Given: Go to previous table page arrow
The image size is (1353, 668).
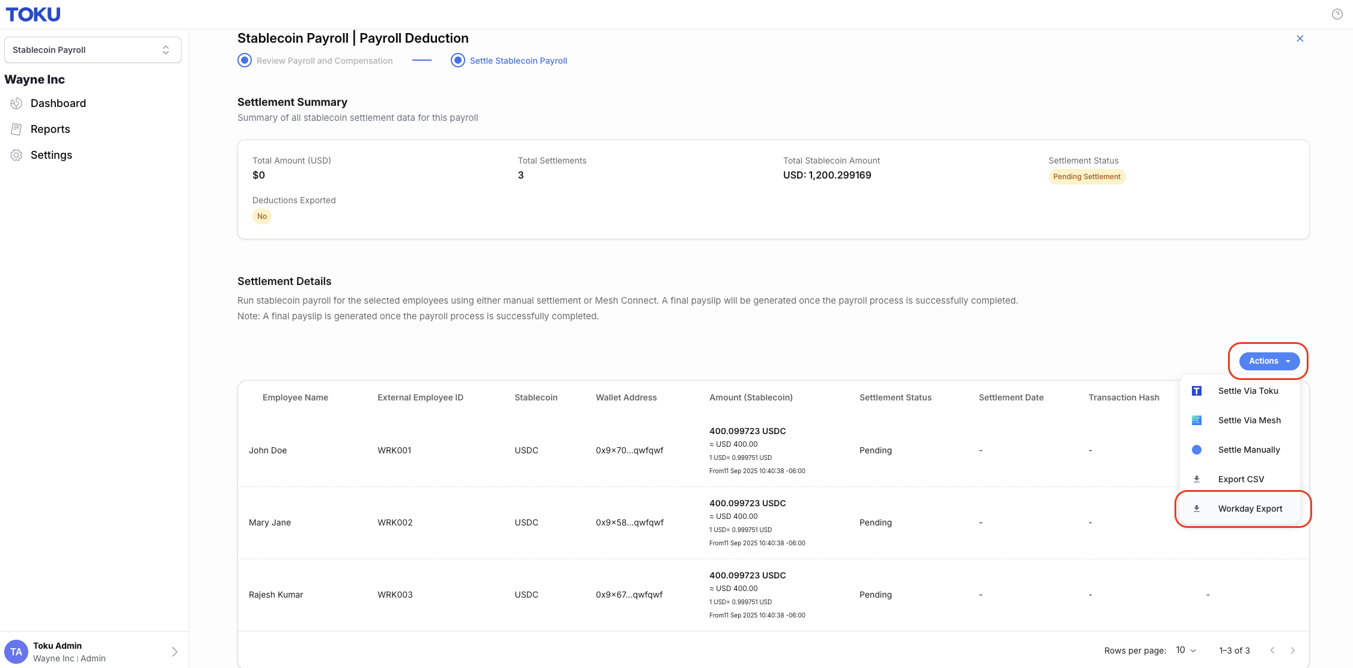Looking at the screenshot, I should pos(1272,651).
